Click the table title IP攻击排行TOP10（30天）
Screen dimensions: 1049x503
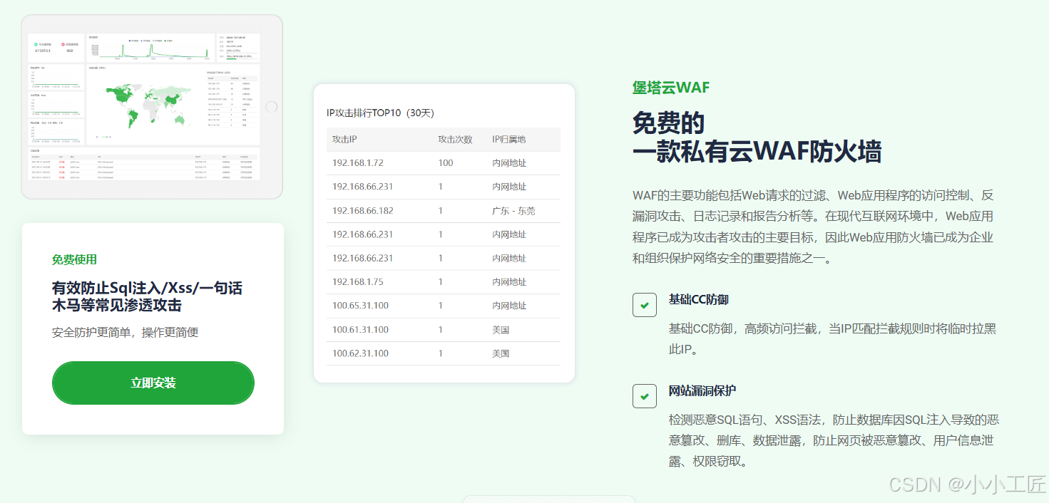tap(380, 113)
